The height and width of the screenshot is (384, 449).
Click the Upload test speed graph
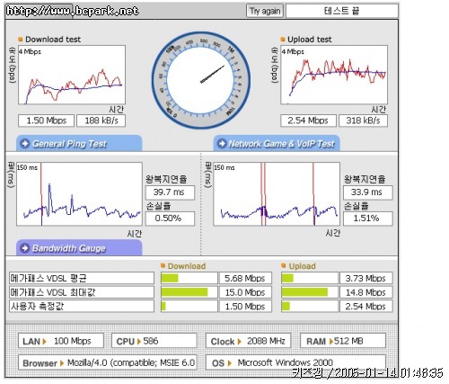click(x=334, y=75)
